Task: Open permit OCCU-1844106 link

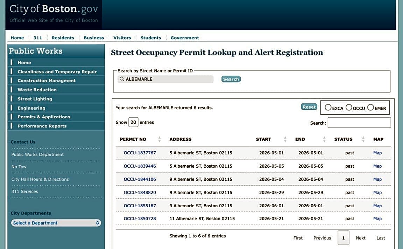Action: click(140, 179)
